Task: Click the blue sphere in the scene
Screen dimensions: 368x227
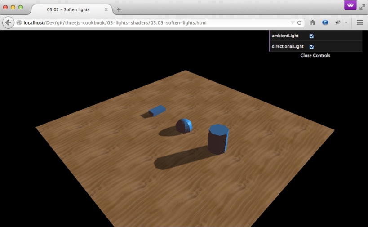Action: pyautogui.click(x=184, y=126)
